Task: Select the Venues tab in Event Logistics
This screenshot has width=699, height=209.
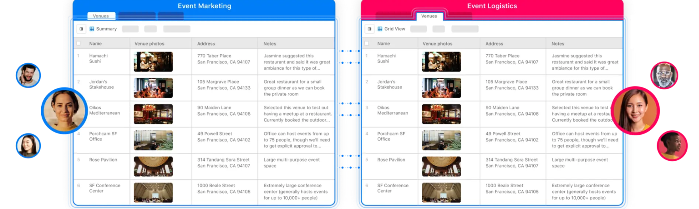Action: (429, 16)
